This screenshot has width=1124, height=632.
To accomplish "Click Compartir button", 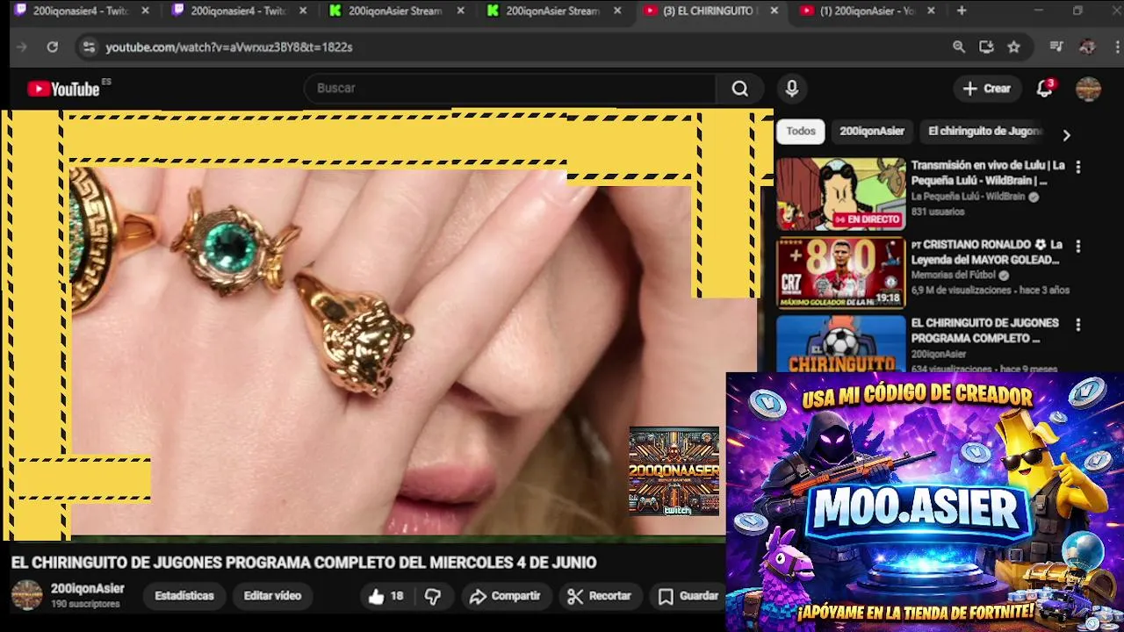I will pyautogui.click(x=505, y=596).
